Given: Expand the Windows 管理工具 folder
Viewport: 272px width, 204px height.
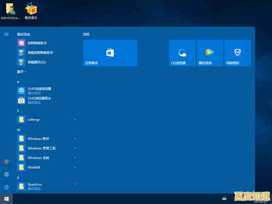Looking at the screenshot, I should click(x=47, y=148).
